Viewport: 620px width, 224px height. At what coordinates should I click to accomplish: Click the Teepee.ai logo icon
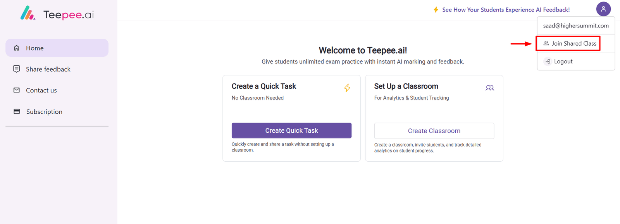coord(28,13)
